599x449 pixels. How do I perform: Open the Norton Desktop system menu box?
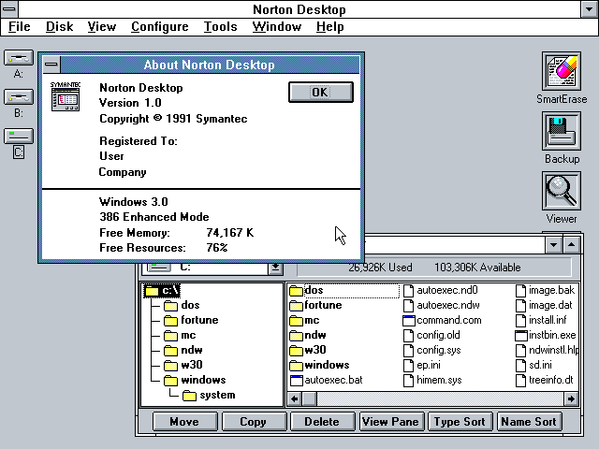tap(9, 8)
